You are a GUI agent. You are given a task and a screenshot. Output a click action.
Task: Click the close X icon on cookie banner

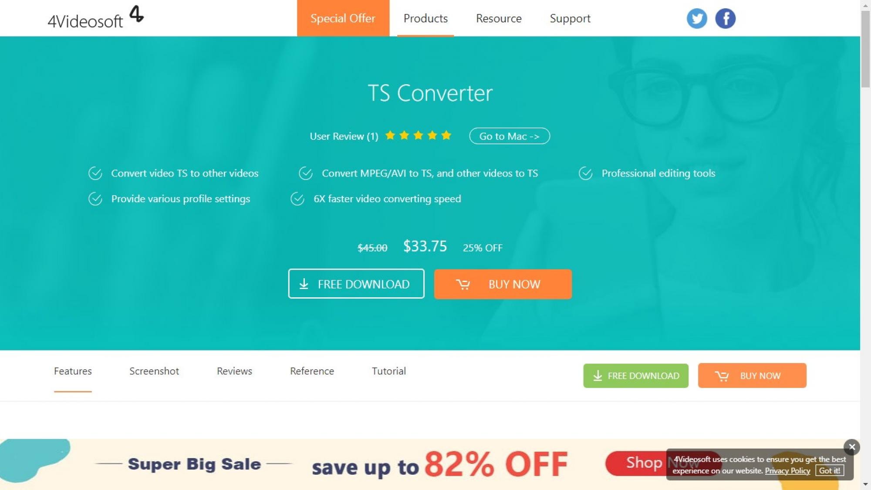coord(852,446)
